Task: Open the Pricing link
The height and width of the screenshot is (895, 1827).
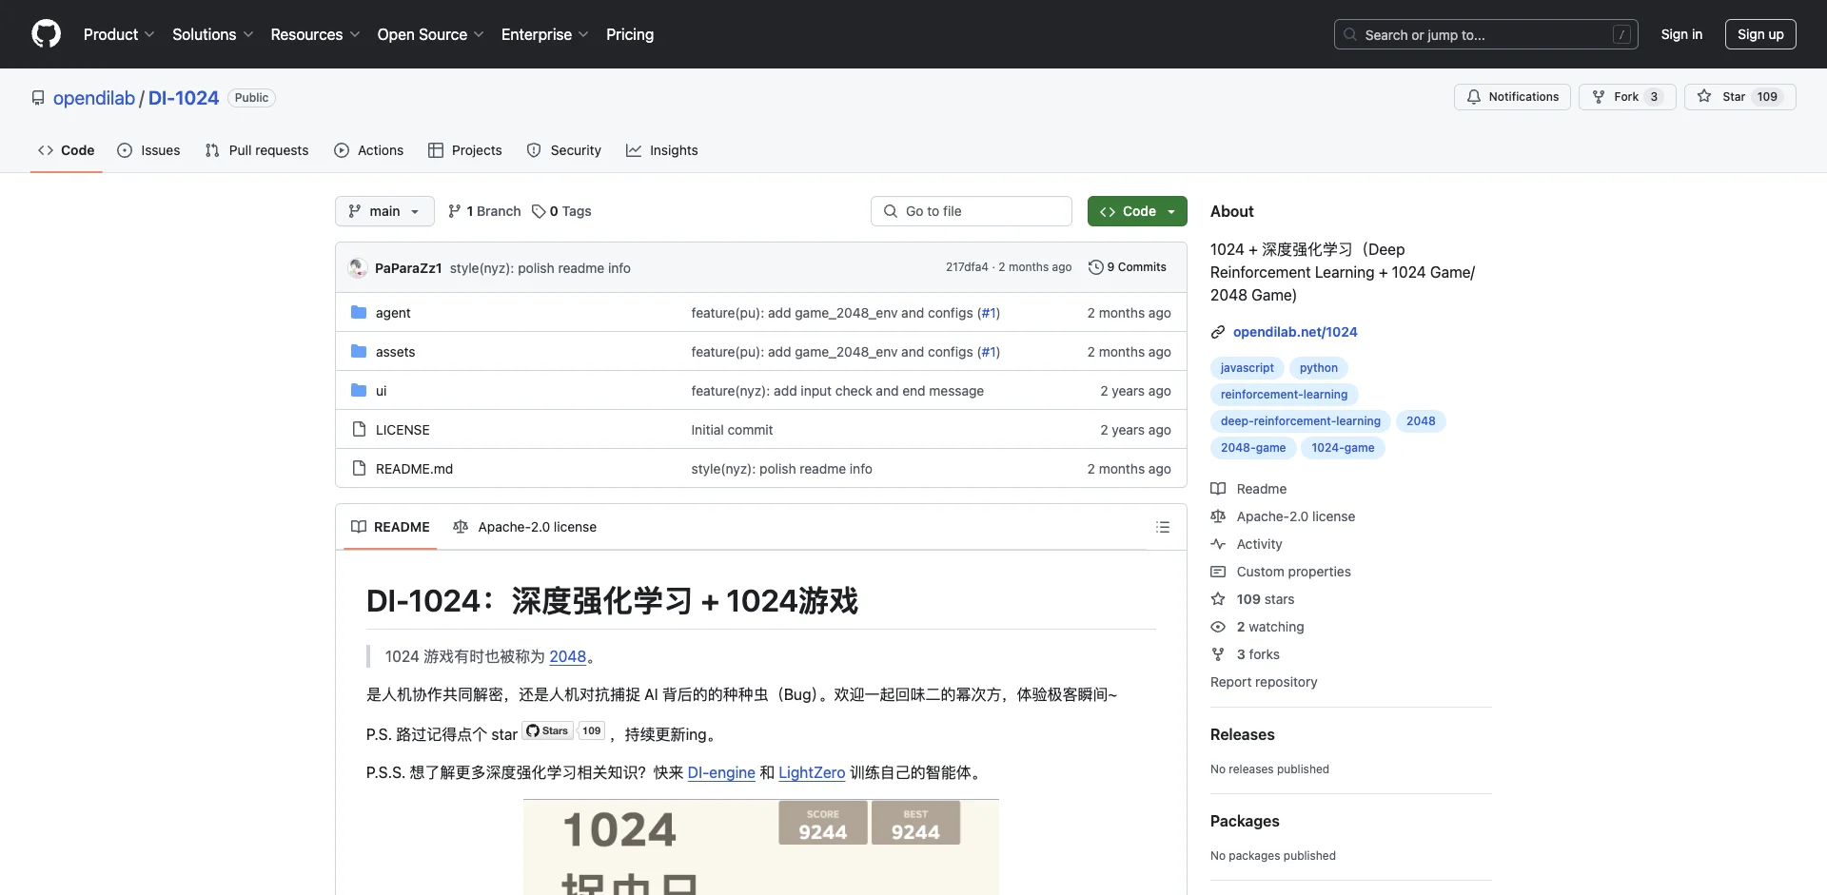Action: point(630,34)
